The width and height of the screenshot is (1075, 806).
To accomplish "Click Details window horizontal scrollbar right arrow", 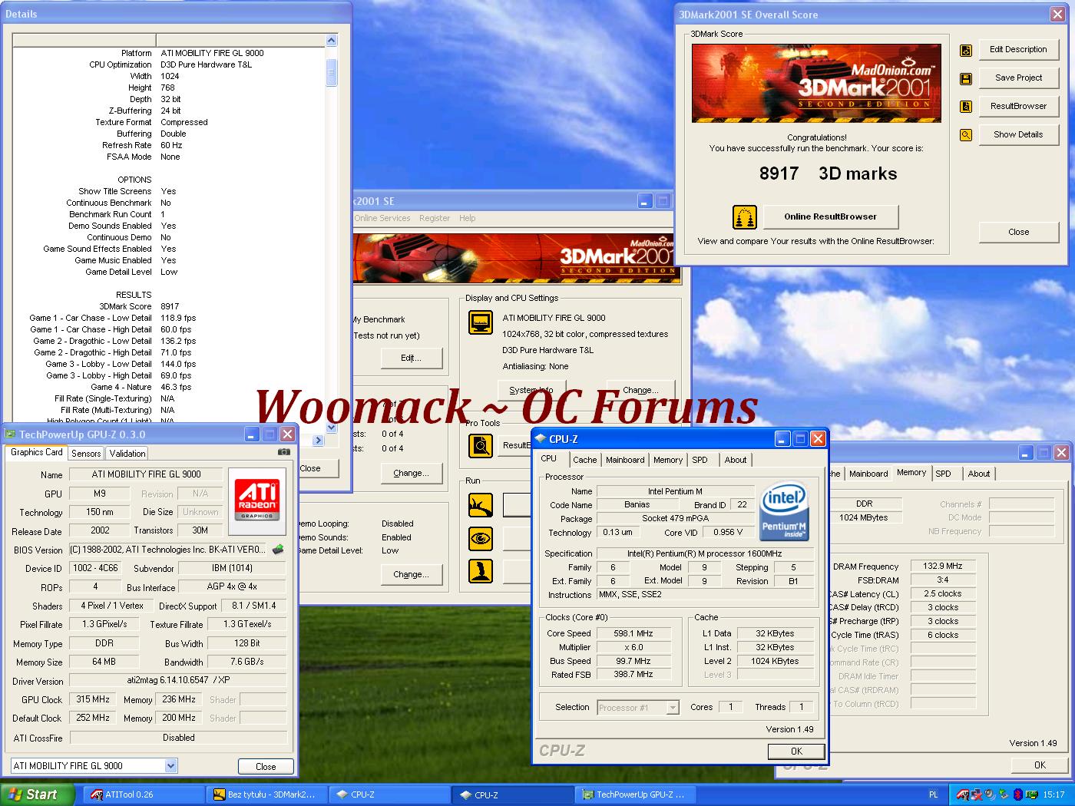I will coord(319,441).
